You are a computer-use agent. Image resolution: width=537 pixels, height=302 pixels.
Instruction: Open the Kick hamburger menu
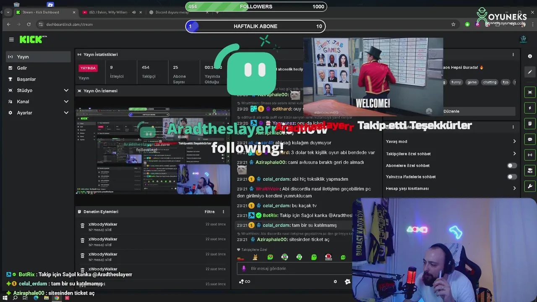11,39
